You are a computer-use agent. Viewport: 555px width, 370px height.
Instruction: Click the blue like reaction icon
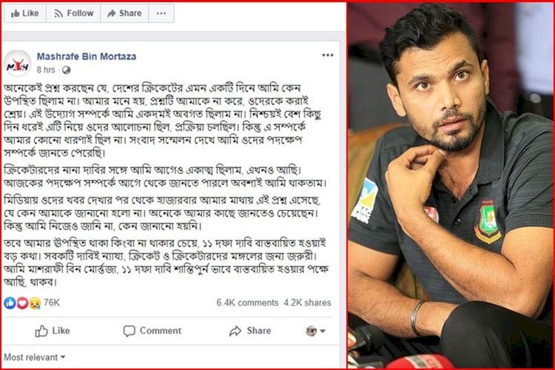pyautogui.click(x=10, y=303)
